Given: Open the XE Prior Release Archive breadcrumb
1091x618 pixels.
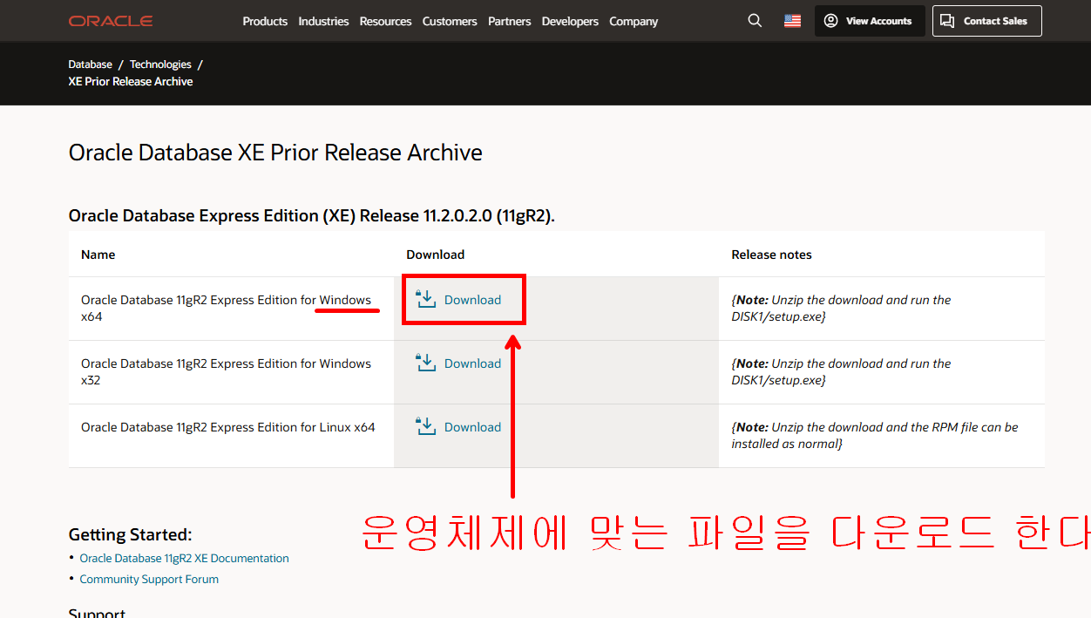Looking at the screenshot, I should click(x=131, y=81).
